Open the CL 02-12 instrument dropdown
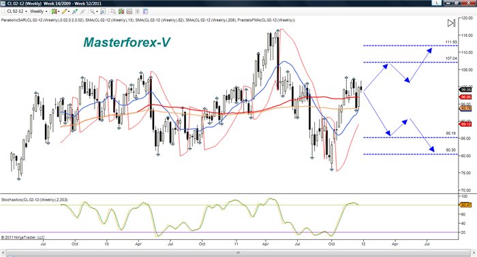The width and height of the screenshot is (477, 257). [16, 12]
